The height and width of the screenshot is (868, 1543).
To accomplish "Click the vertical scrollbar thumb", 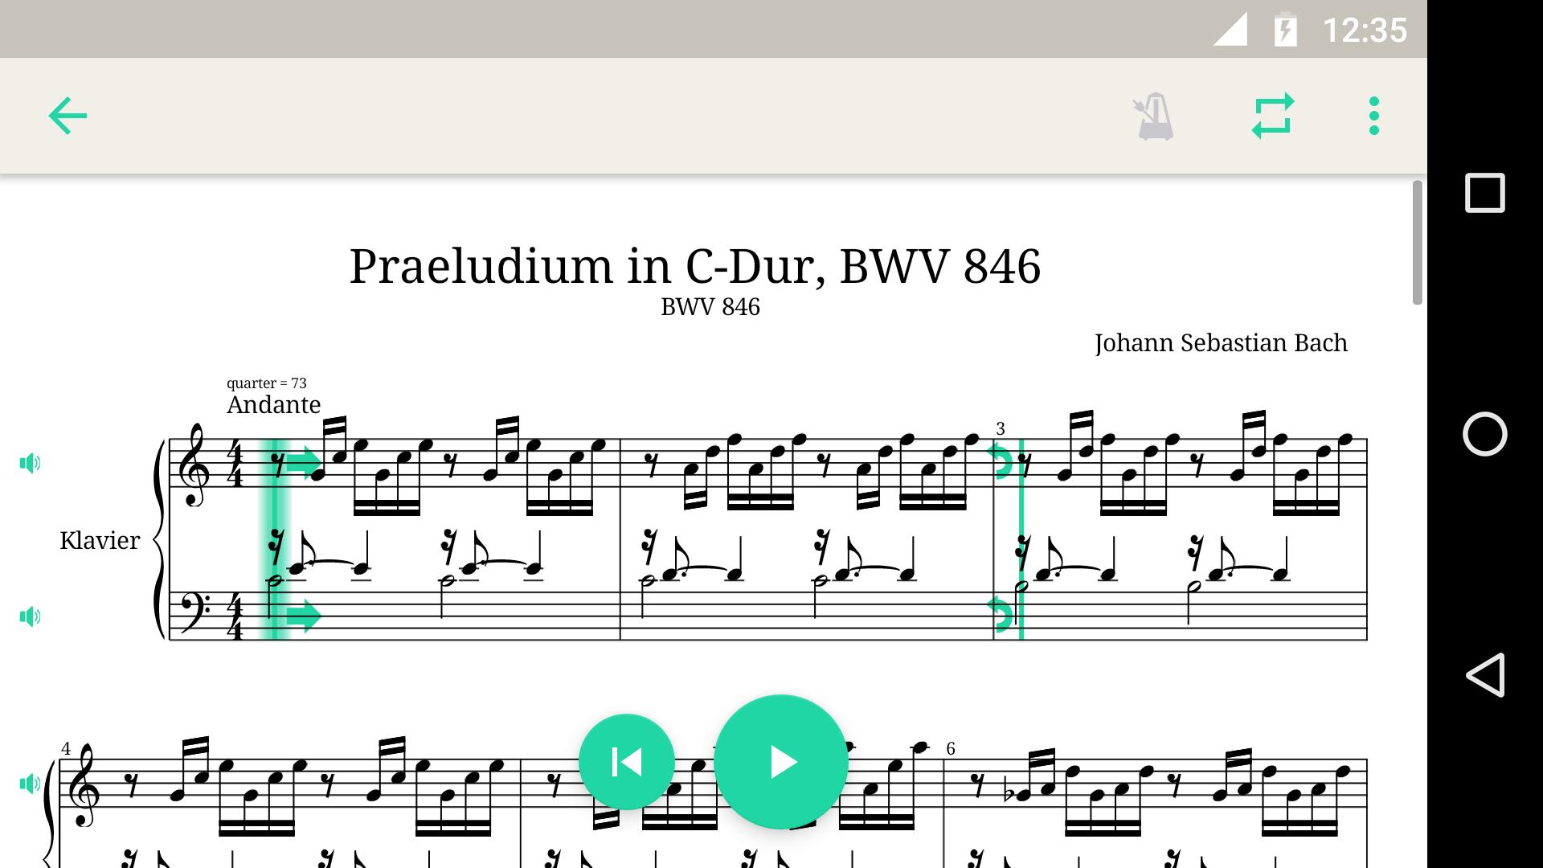I will click(x=1418, y=243).
